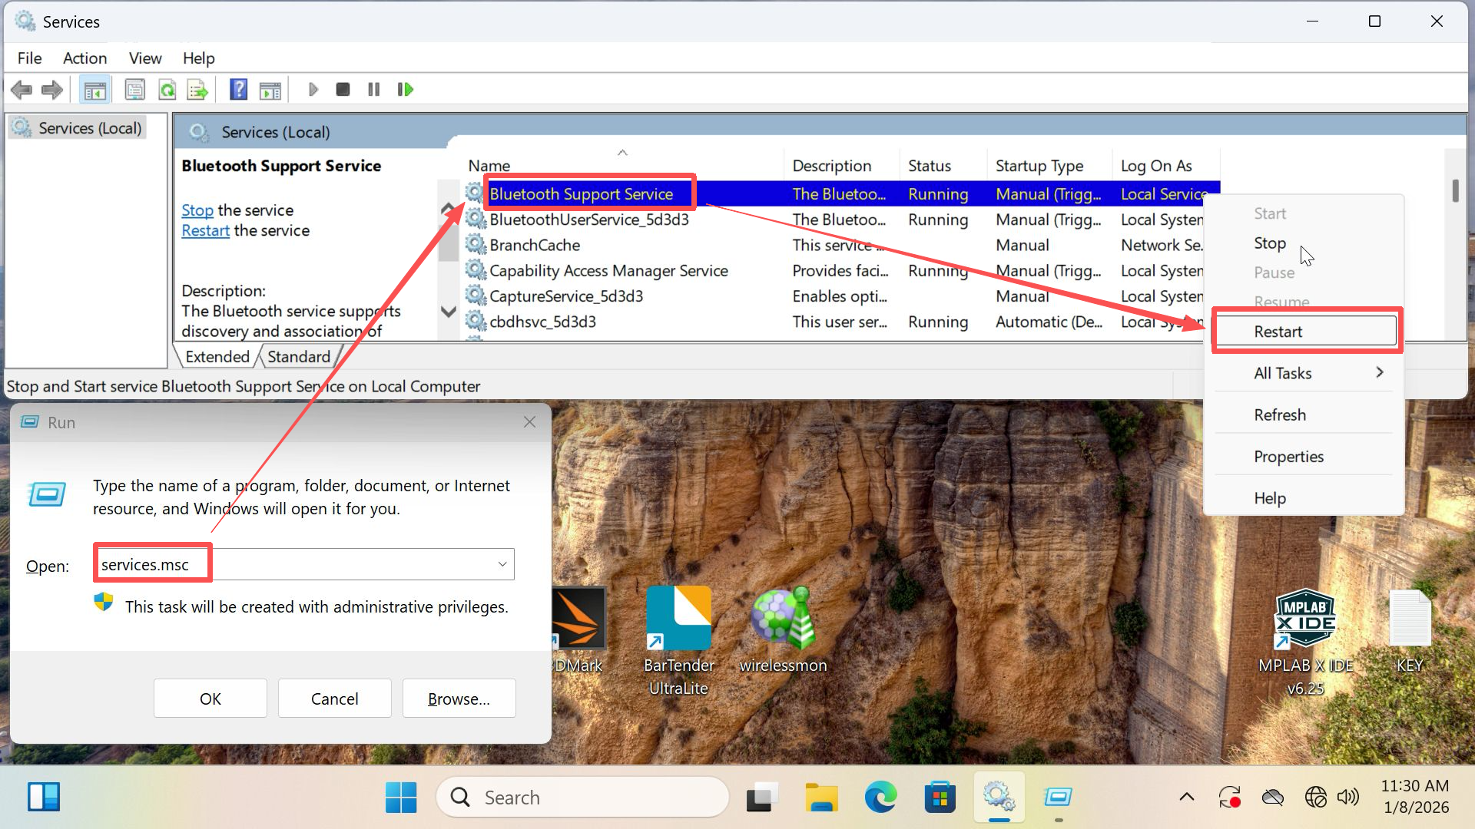1475x829 pixels.
Task: Toggle the Show/Hide Action Pane icon
Action: pyautogui.click(x=270, y=90)
